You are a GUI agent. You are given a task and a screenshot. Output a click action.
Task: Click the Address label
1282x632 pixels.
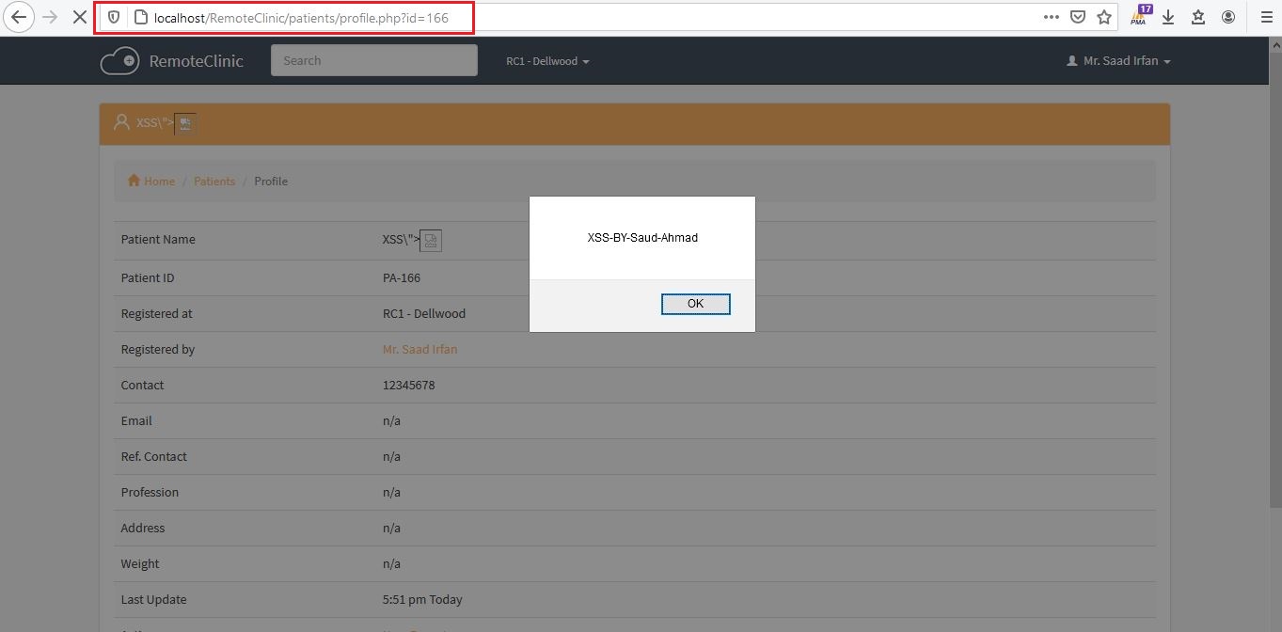click(143, 528)
